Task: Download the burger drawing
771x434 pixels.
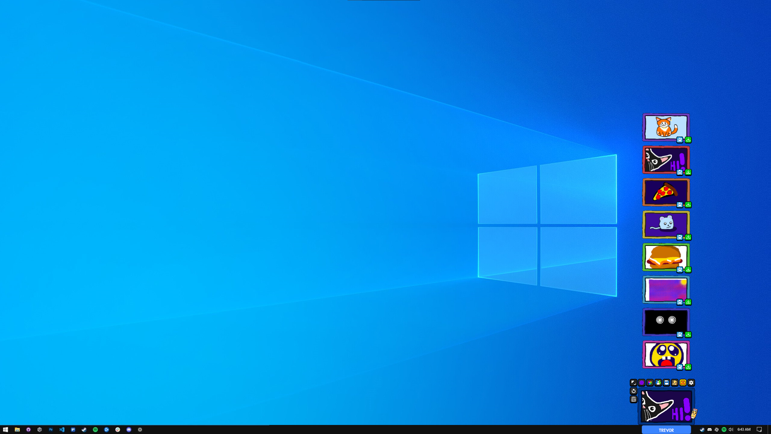Action: [x=688, y=269]
